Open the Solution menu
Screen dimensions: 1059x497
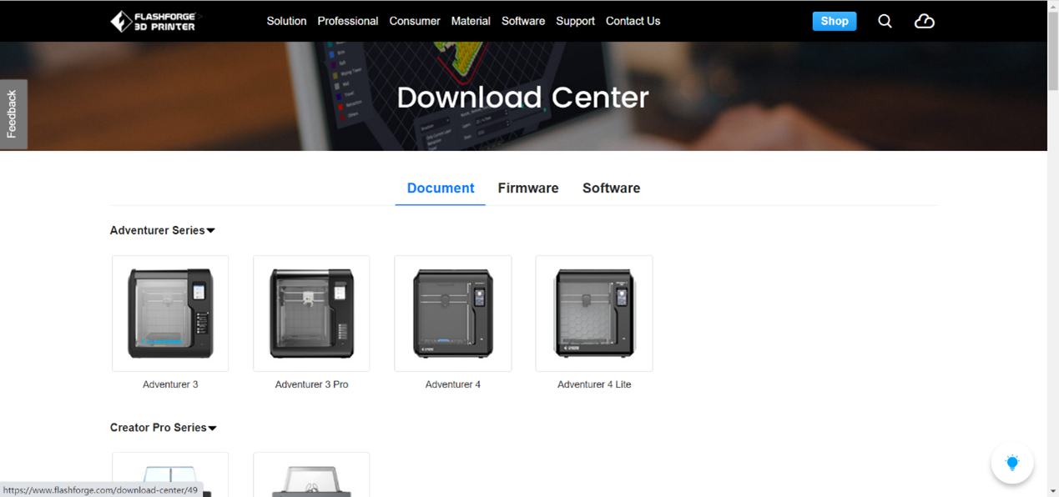pyautogui.click(x=286, y=21)
